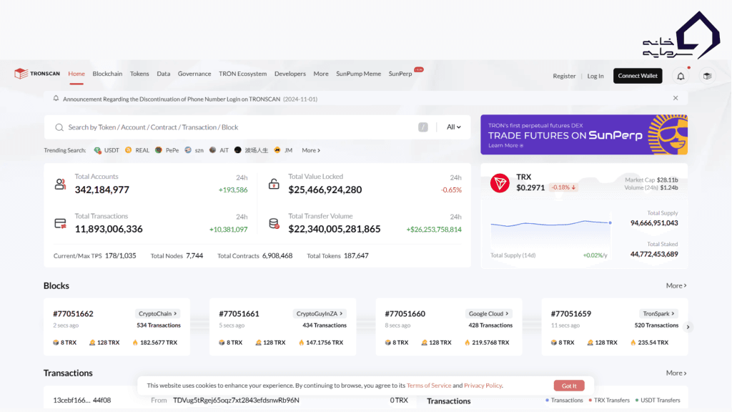Accept cookies with Got It button
This screenshot has width=732, height=412.
coord(569,386)
